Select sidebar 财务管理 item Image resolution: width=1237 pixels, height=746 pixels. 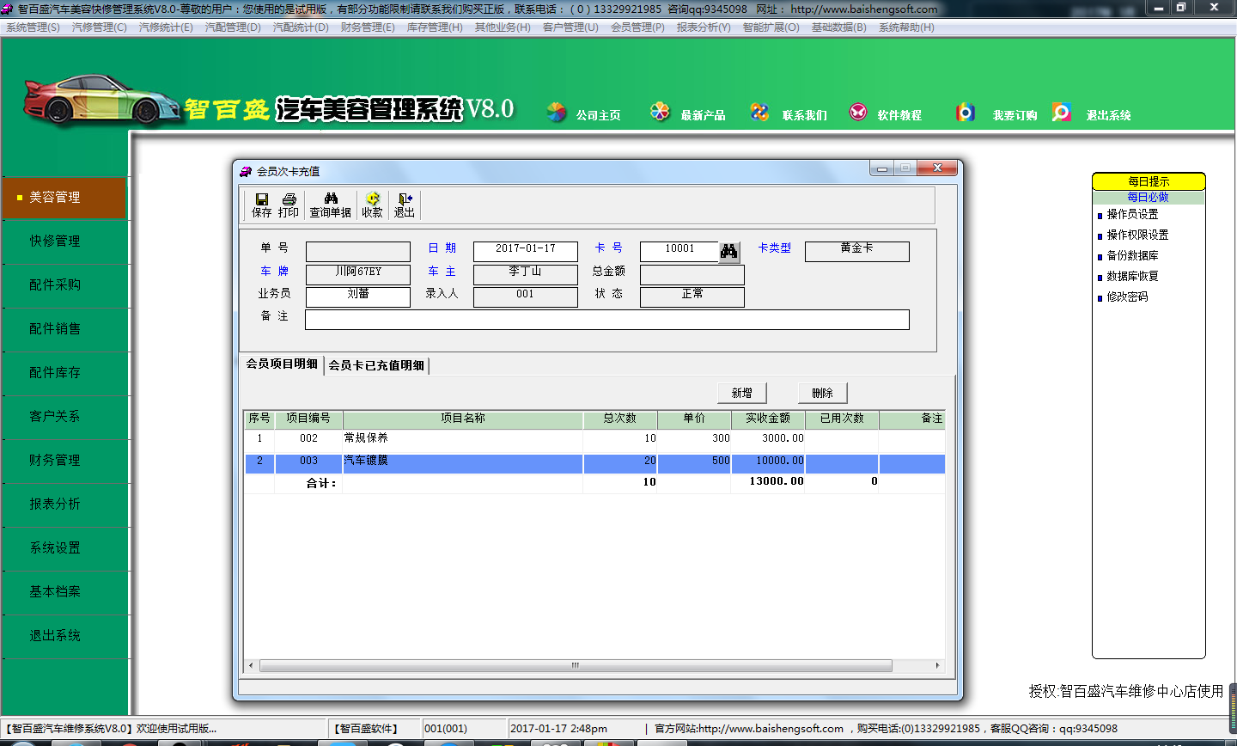pyautogui.click(x=64, y=461)
